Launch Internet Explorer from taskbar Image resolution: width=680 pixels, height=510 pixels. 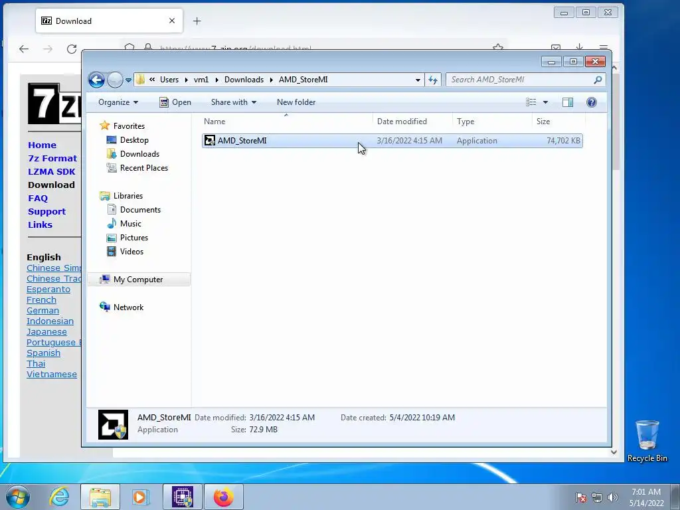[59, 497]
